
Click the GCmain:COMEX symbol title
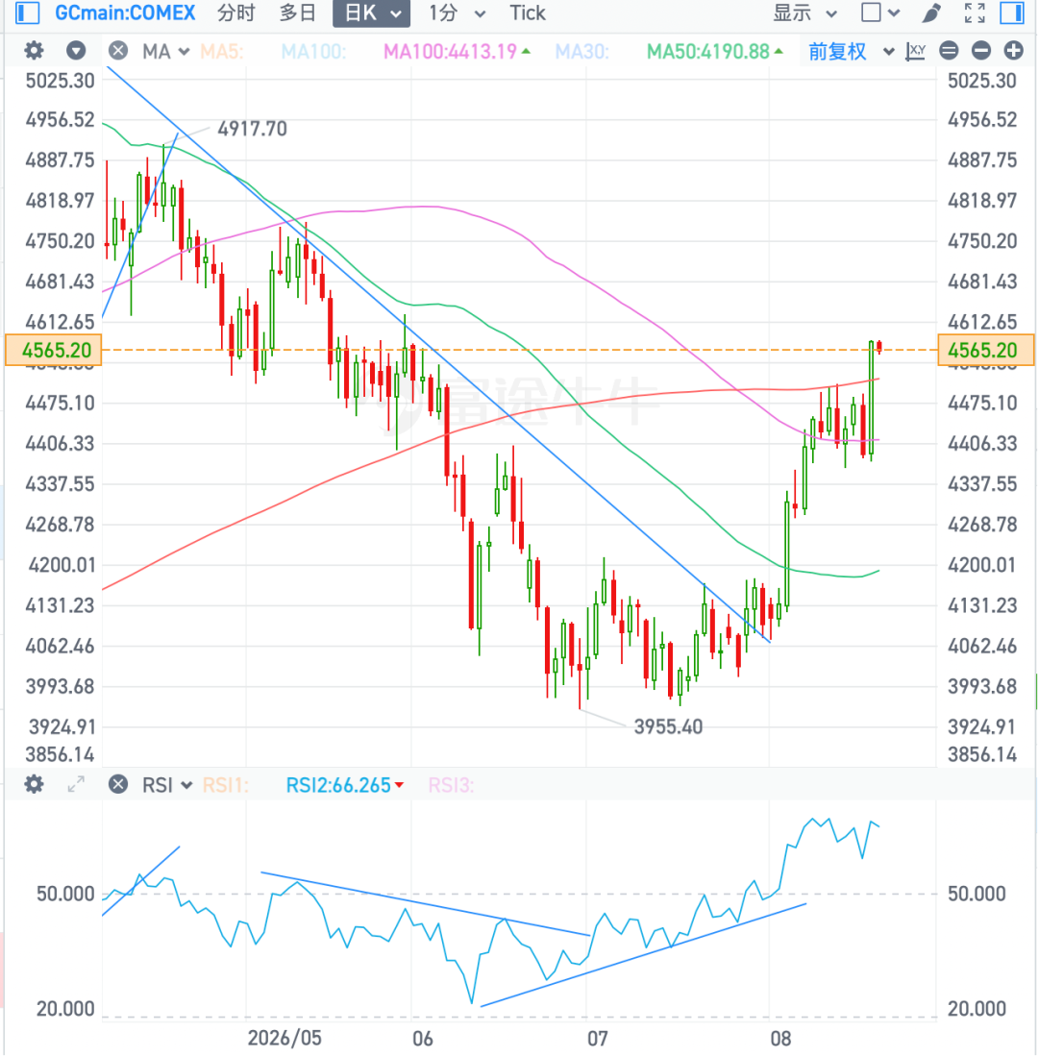click(x=125, y=12)
